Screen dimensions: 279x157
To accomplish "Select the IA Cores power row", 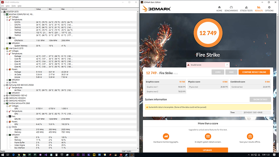I will (x=69, y=74).
